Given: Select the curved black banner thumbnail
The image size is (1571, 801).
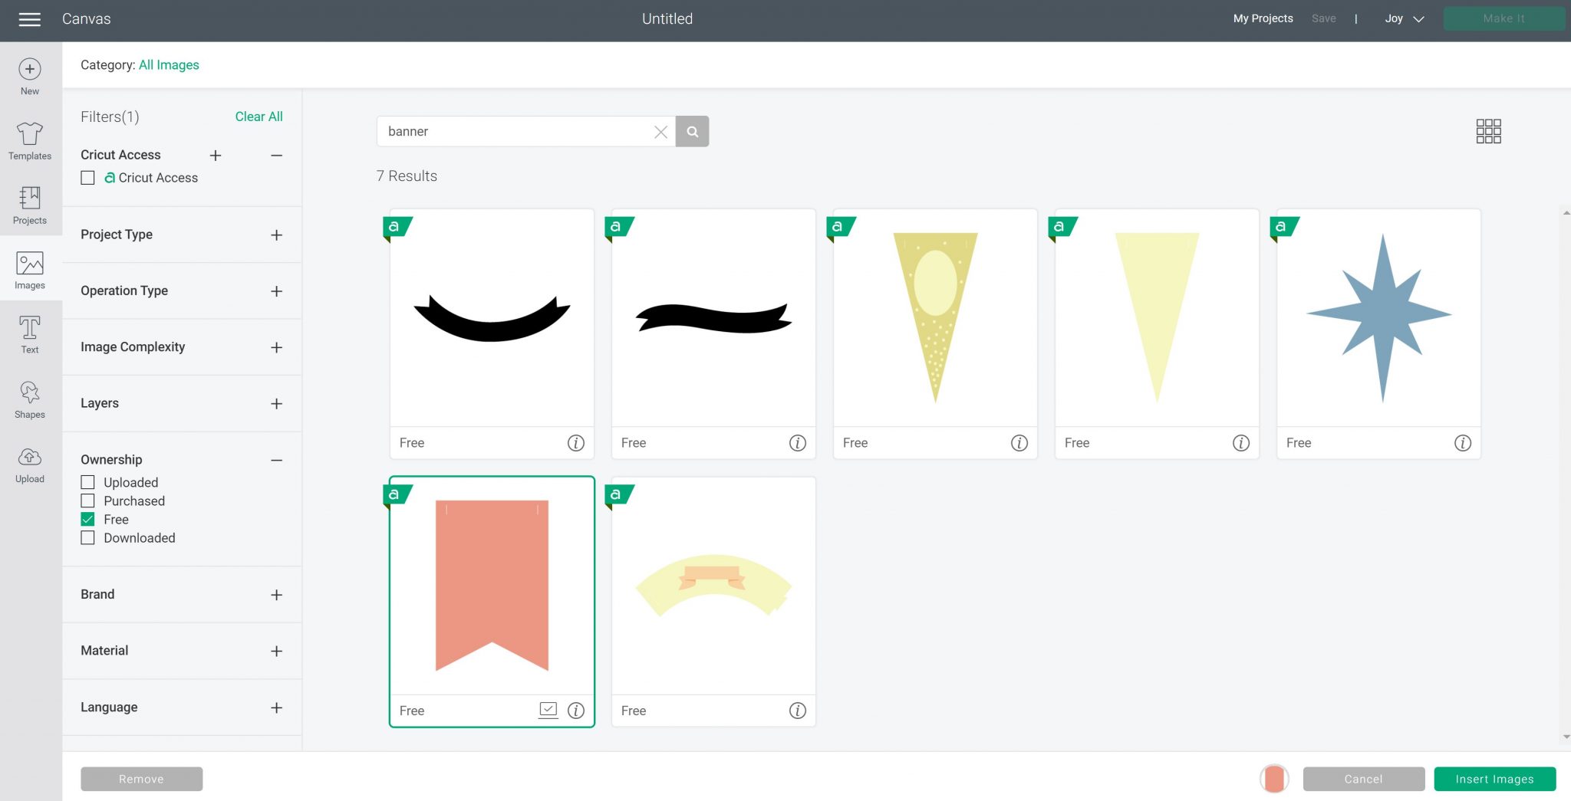Looking at the screenshot, I should (x=492, y=318).
